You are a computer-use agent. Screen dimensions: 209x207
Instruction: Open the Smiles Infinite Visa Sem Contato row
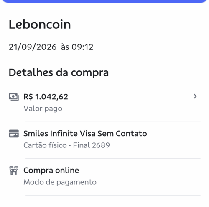point(104,140)
